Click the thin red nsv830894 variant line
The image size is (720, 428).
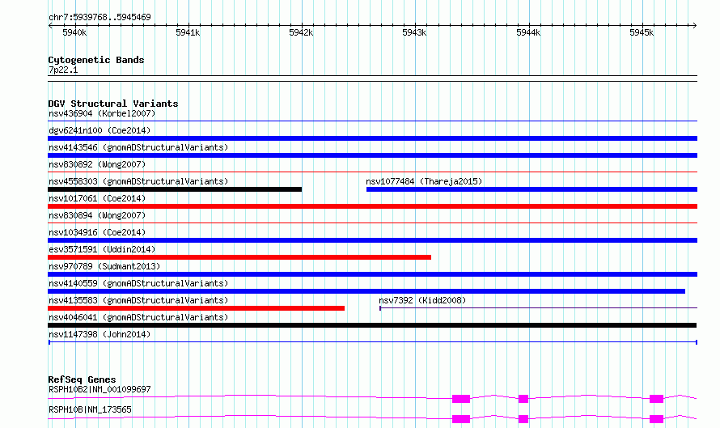(372, 223)
